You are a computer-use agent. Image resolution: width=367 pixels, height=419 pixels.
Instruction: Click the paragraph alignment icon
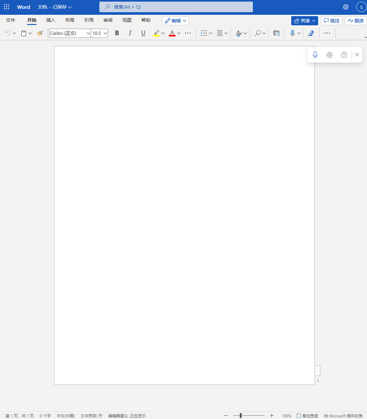pyautogui.click(x=220, y=33)
